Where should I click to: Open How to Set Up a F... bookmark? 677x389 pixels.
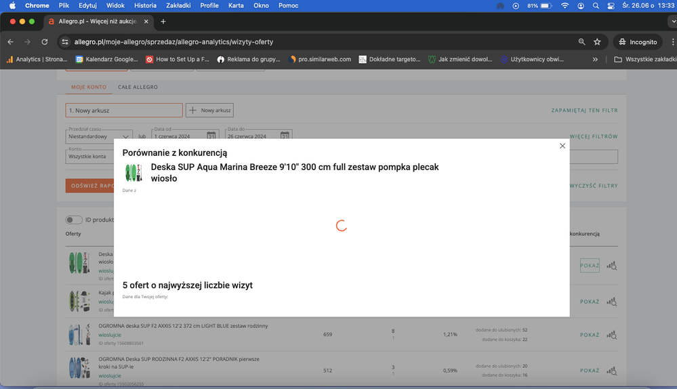[178, 60]
